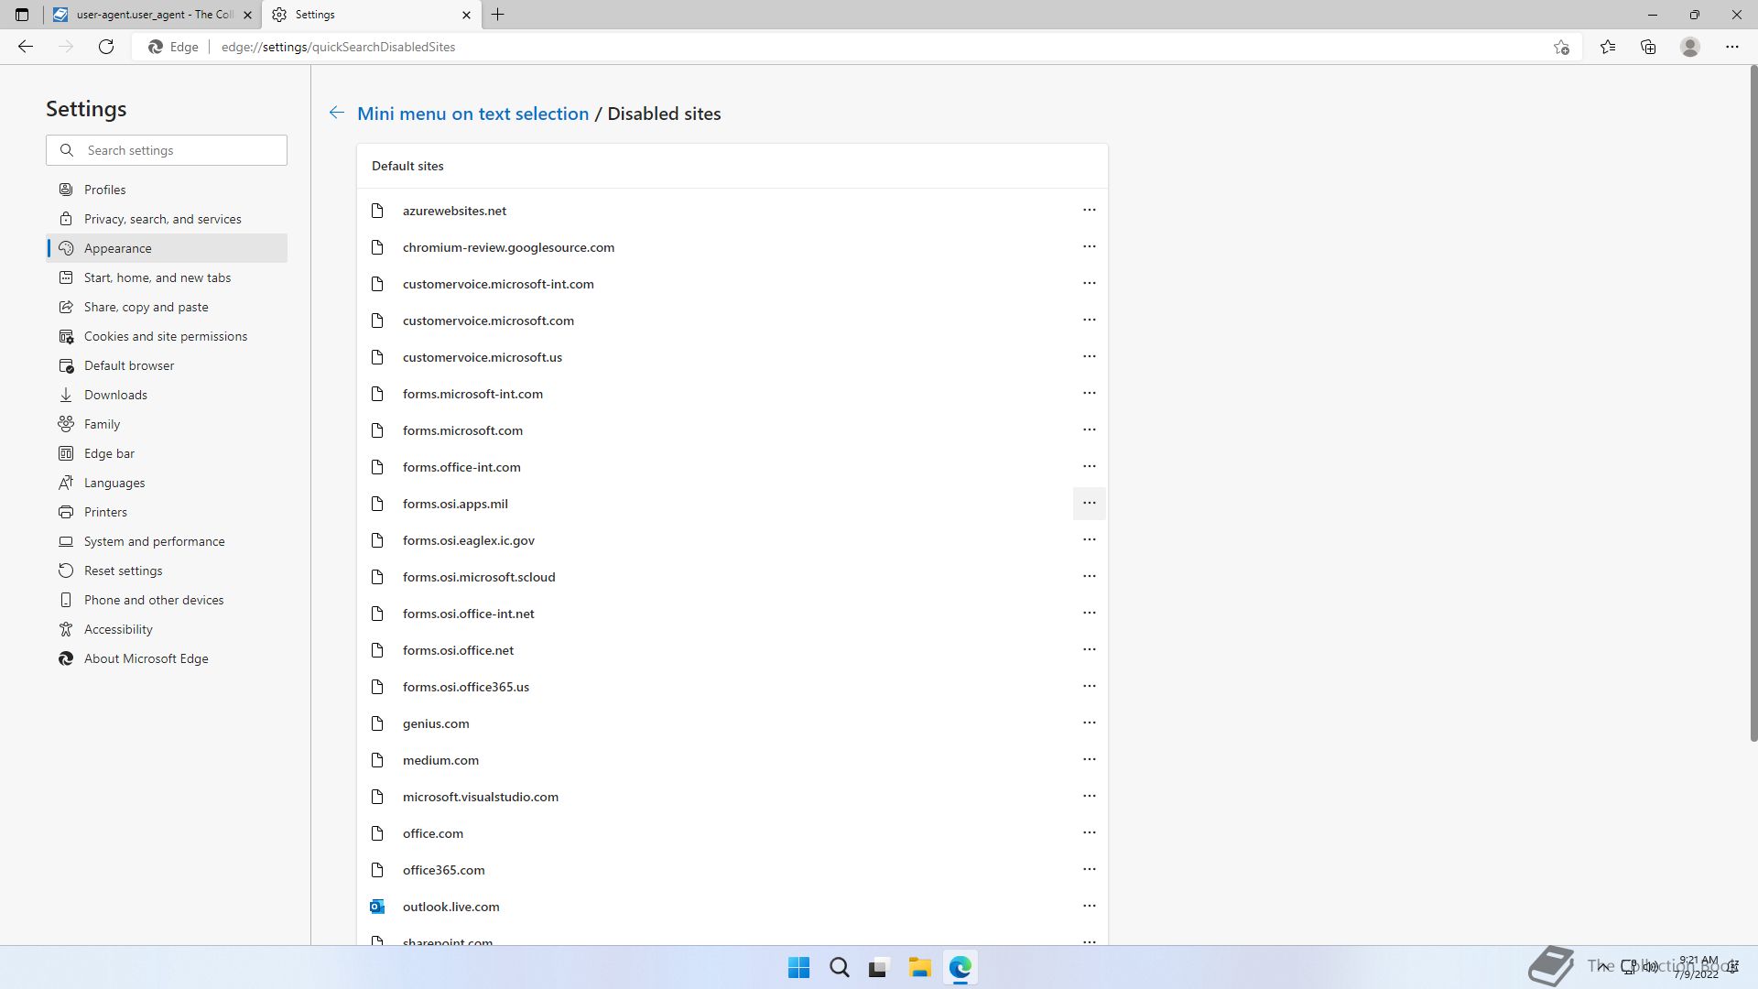Open Reset settings section
This screenshot has width=1758, height=989.
pyautogui.click(x=167, y=571)
